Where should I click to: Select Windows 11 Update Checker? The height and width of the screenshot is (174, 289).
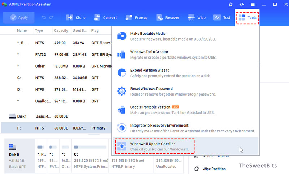pos(185,146)
